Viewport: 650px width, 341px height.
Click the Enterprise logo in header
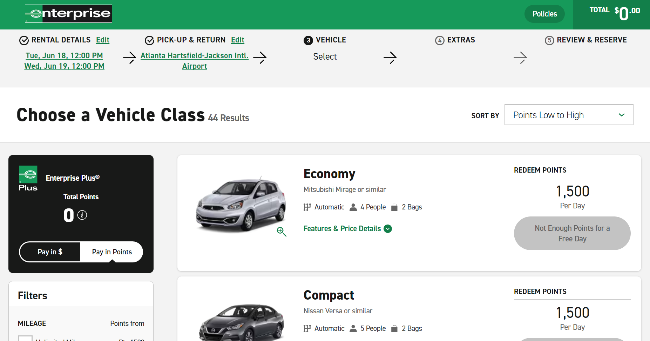(68, 14)
